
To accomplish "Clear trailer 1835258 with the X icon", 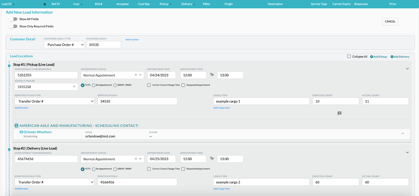I will [x=74, y=86].
